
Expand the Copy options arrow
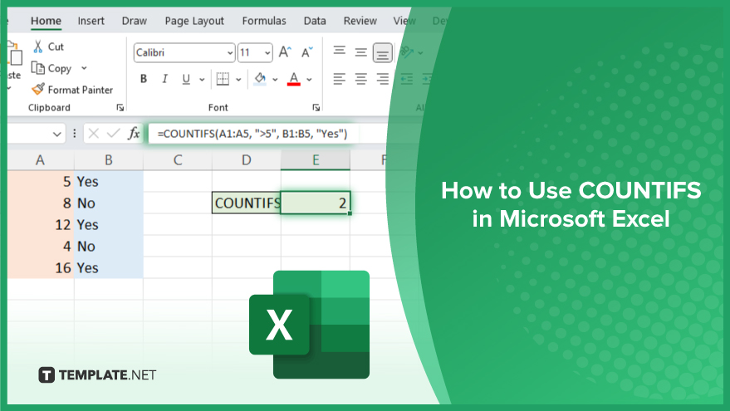(84, 68)
